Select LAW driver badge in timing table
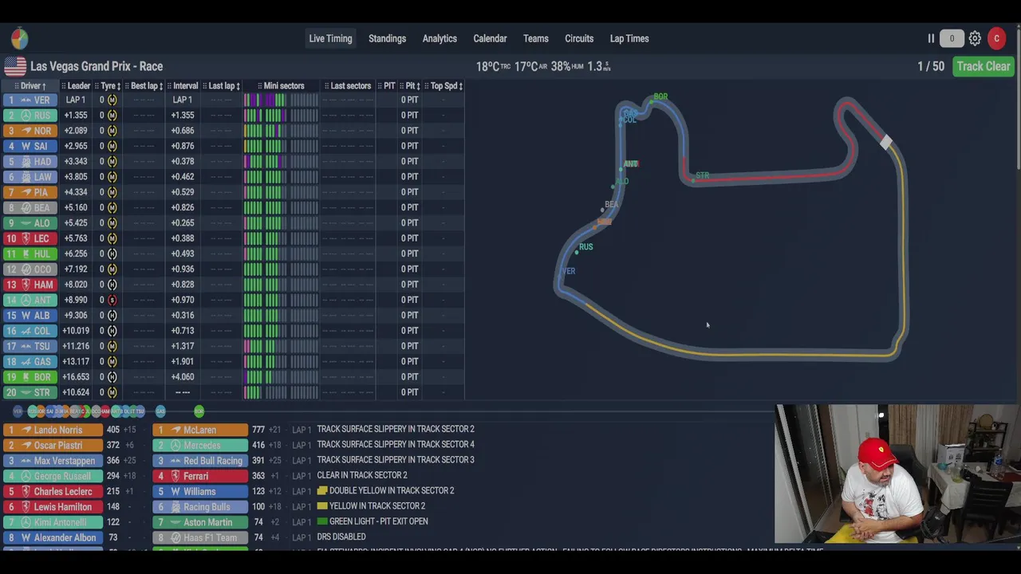This screenshot has height=574, width=1021. click(x=30, y=177)
